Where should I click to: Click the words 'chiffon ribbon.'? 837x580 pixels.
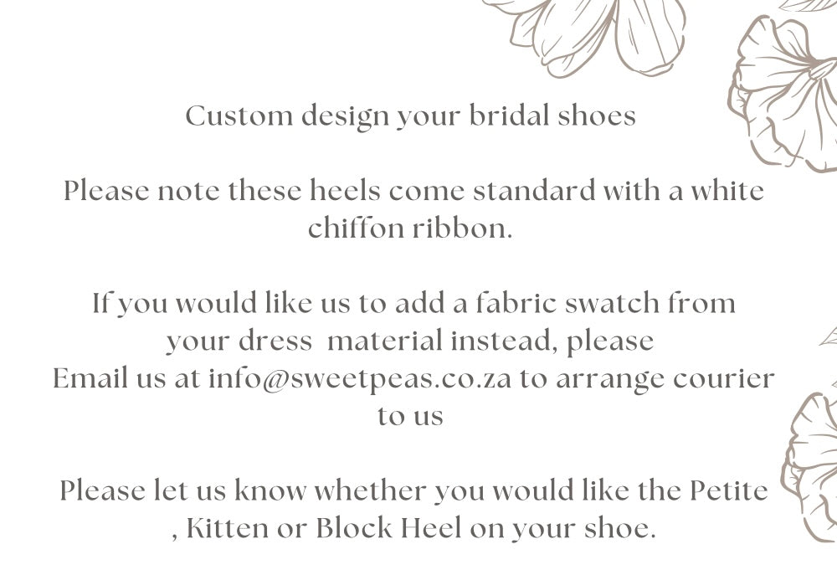[410, 228]
